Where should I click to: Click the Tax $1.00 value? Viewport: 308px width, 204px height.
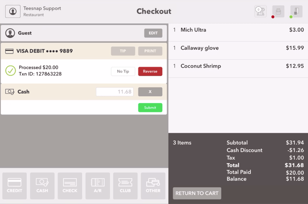(297, 158)
